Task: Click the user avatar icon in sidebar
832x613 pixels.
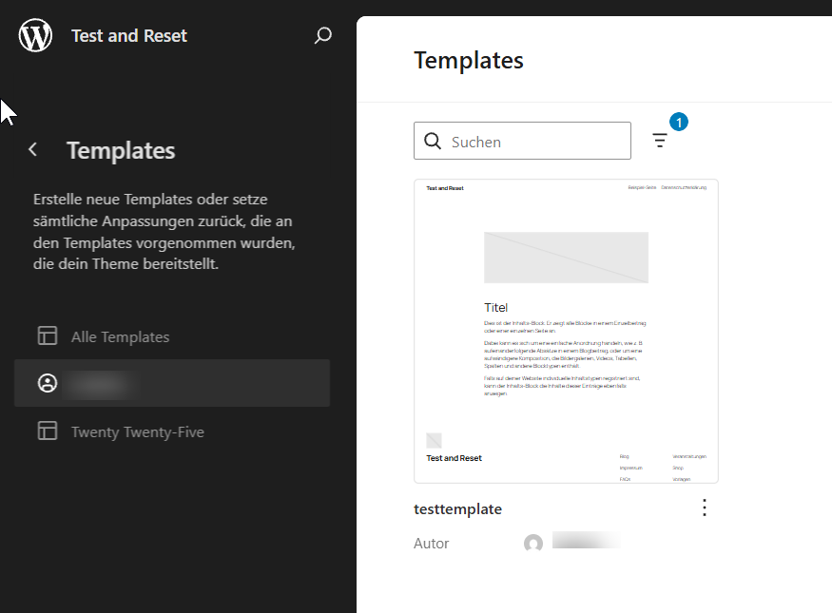Action: coord(48,383)
